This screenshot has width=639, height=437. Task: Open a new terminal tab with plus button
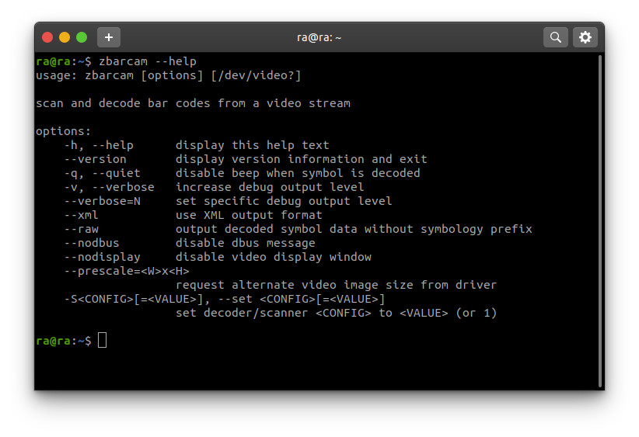(108, 36)
